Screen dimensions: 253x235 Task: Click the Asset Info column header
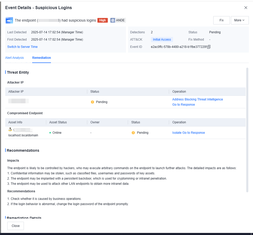(x=15, y=122)
